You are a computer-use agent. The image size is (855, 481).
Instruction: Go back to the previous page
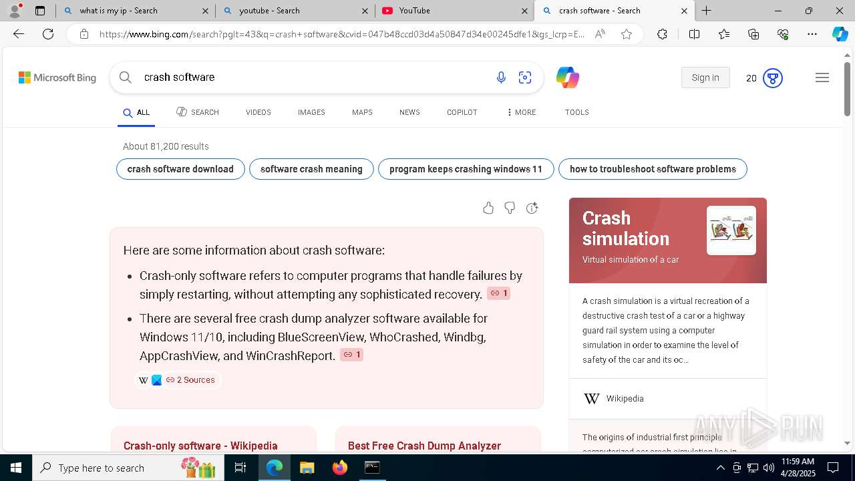click(19, 34)
